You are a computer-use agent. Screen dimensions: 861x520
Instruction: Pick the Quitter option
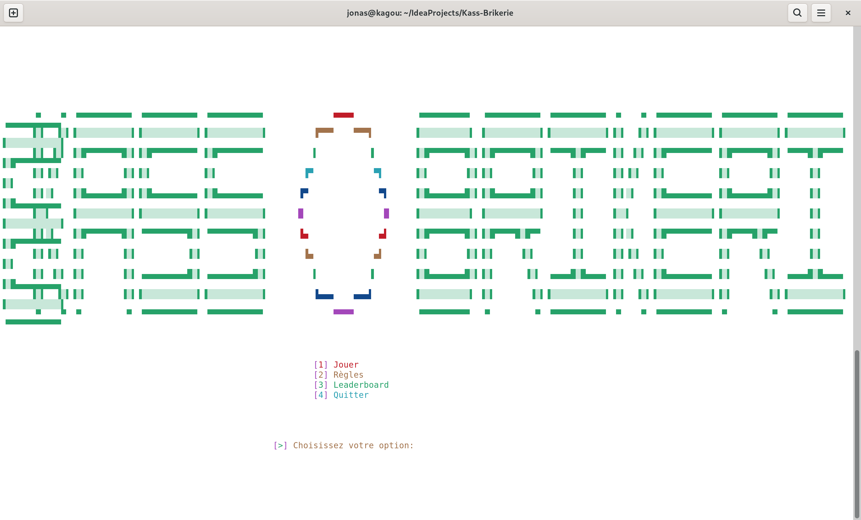coord(351,395)
